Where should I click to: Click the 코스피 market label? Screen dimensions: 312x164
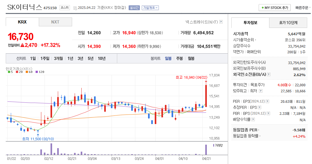click(x=65, y=8)
